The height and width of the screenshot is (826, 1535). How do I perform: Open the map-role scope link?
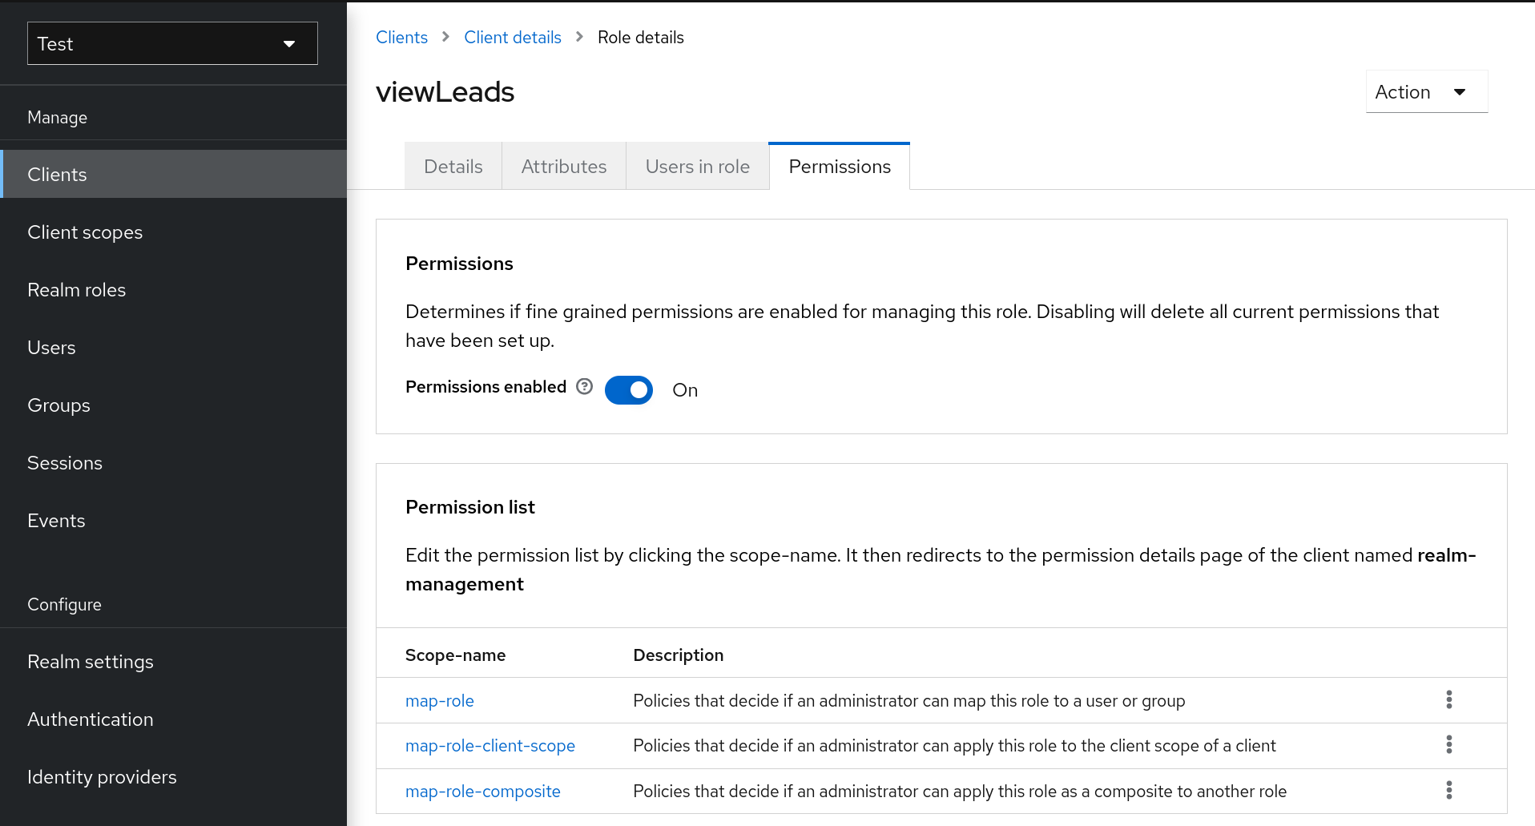click(439, 700)
